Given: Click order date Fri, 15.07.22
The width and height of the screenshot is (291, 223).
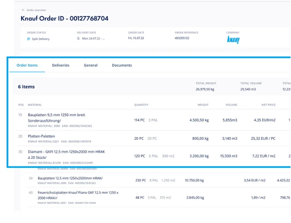Looking at the screenshot, I should [x=136, y=38].
